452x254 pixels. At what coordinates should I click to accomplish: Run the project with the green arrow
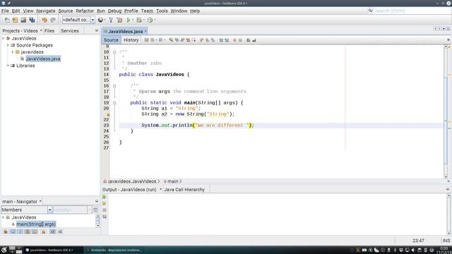point(129,20)
